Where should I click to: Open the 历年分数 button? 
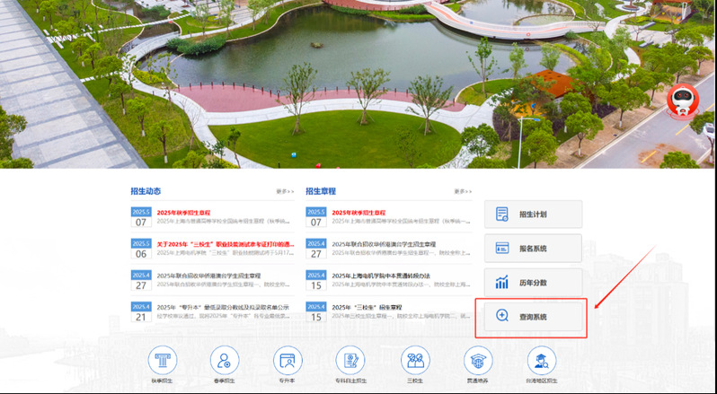[533, 282]
